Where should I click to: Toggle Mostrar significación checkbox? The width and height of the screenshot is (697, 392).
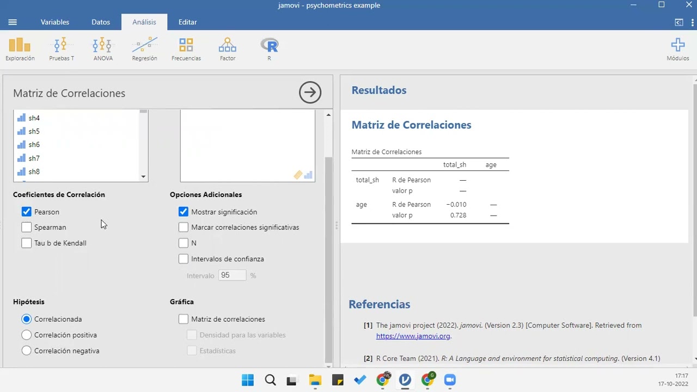click(184, 211)
